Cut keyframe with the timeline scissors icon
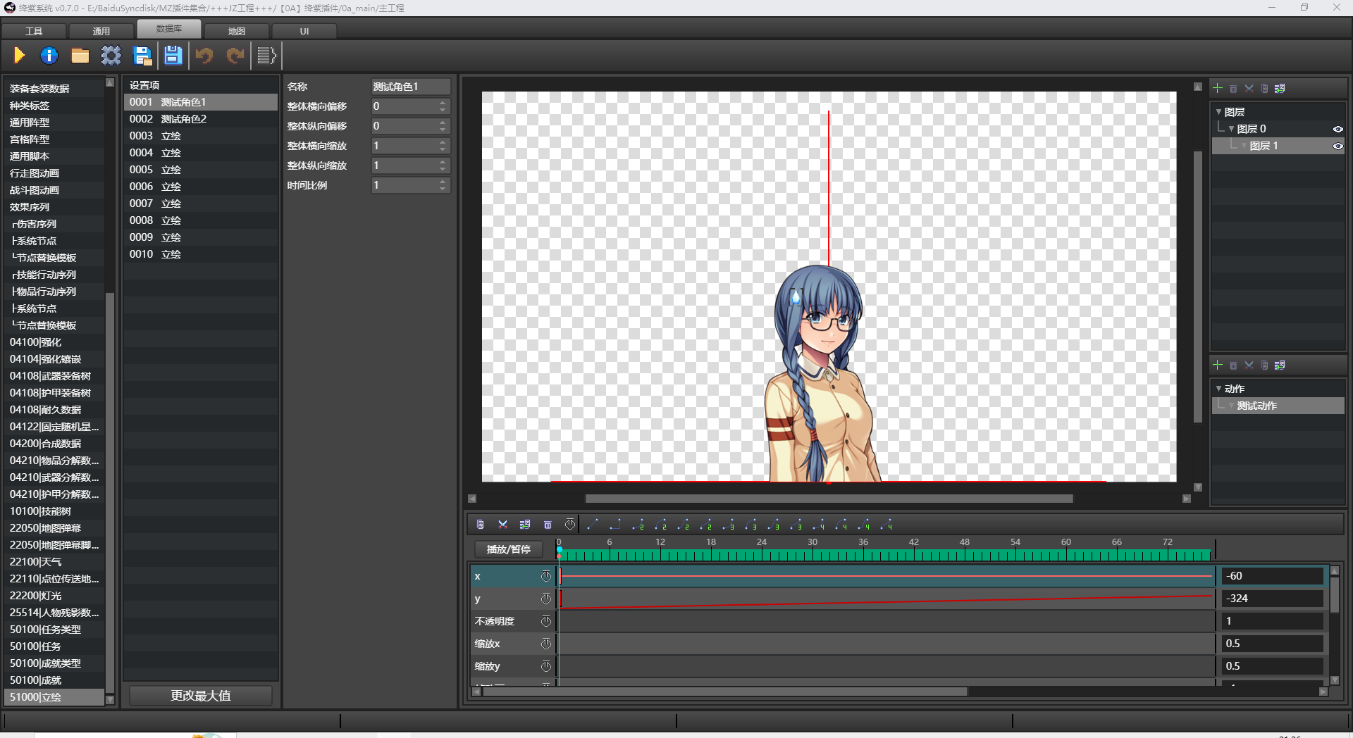This screenshot has height=738, width=1353. [x=502, y=525]
